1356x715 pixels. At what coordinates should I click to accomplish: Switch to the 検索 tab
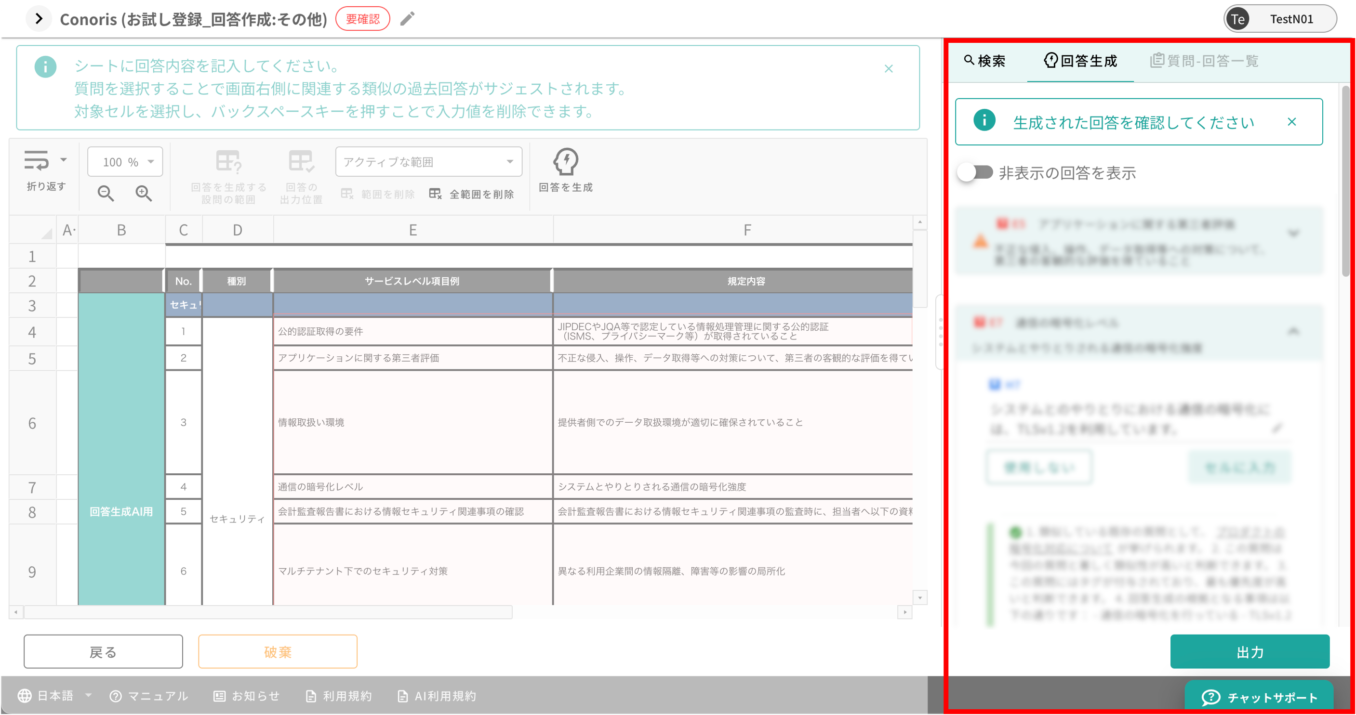[x=984, y=61]
